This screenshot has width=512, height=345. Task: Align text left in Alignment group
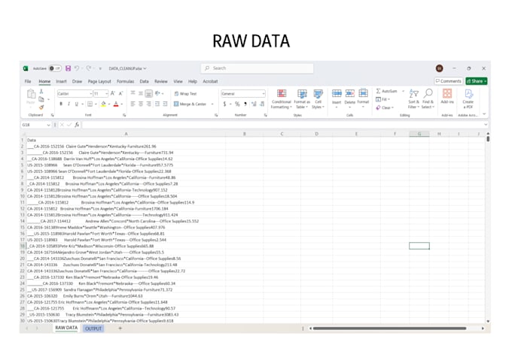pos(133,104)
